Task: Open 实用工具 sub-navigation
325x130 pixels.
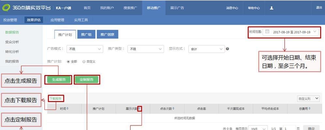Action: tap(81, 20)
